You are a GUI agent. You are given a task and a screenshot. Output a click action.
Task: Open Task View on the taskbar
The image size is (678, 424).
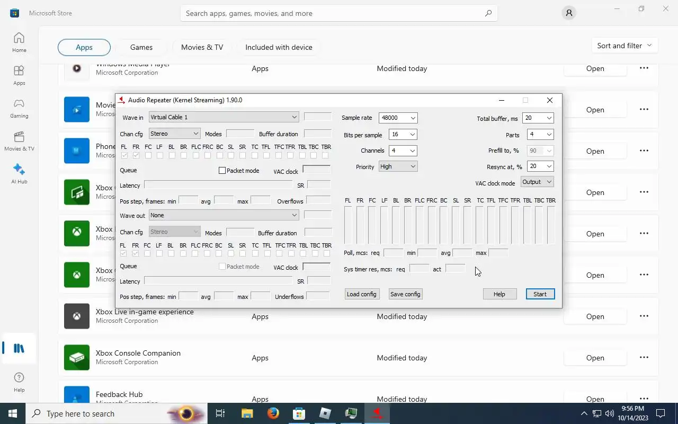[x=220, y=413]
